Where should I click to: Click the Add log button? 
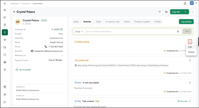pos(187,31)
